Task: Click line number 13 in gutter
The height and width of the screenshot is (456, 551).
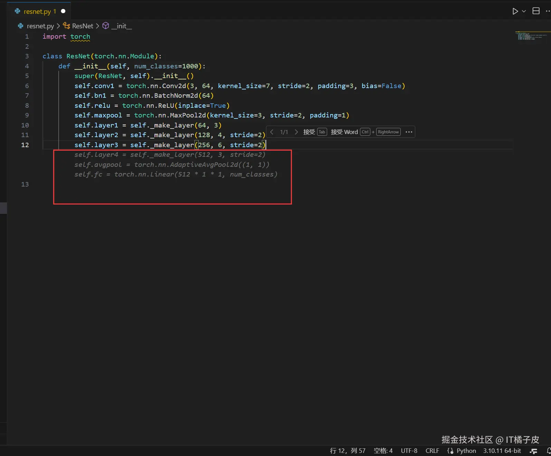Action: coord(25,184)
